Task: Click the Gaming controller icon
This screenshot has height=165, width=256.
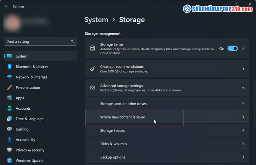Action: [10, 129]
